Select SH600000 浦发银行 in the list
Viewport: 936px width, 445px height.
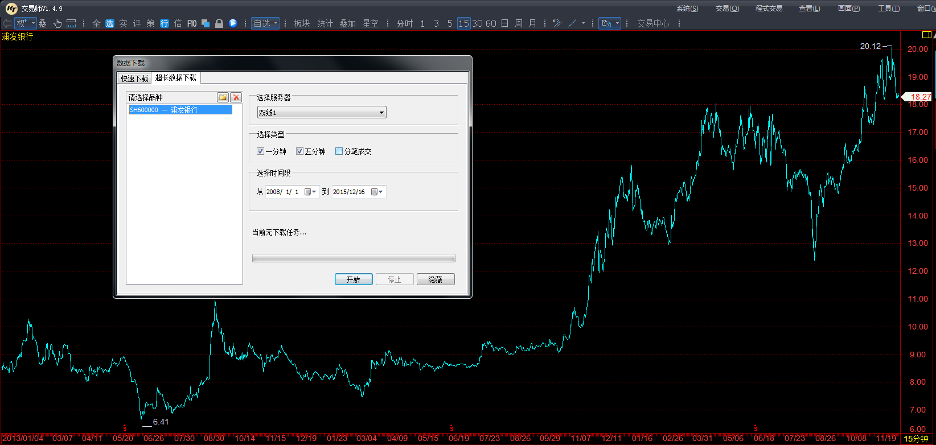[180, 110]
